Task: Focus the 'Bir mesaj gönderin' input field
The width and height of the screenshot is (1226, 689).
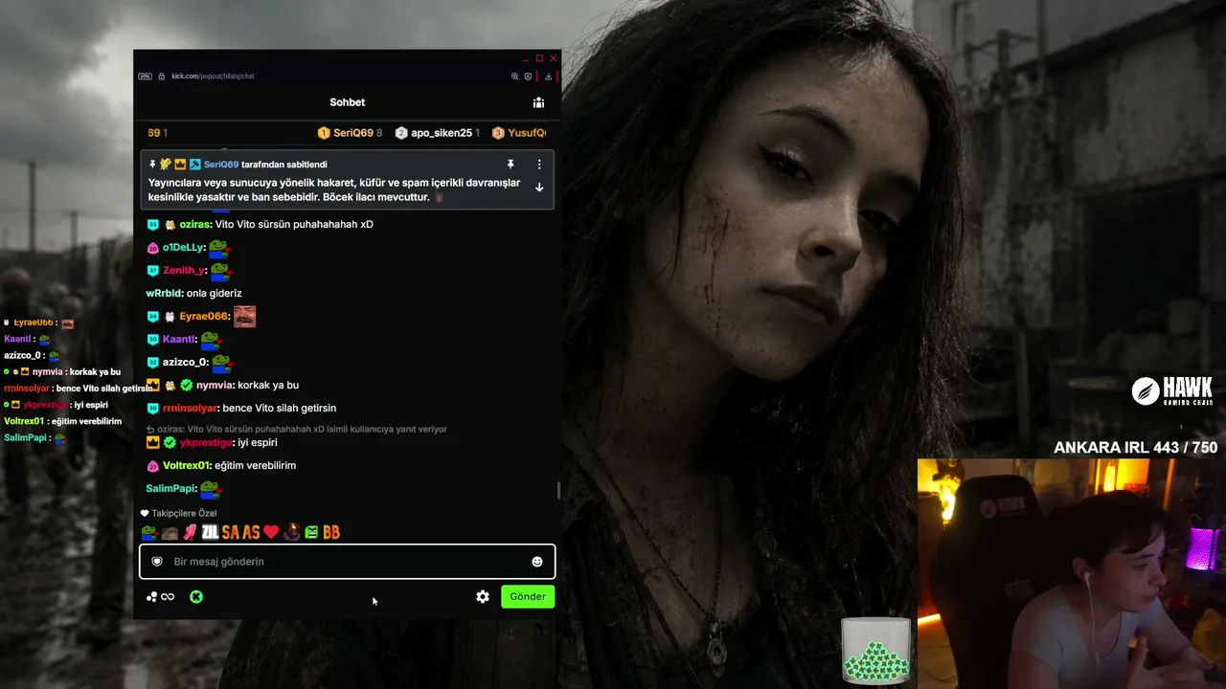Action: point(347,562)
